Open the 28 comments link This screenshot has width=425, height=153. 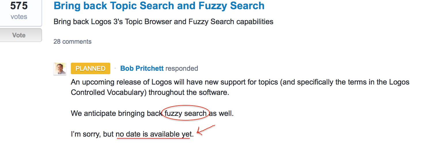point(73,42)
